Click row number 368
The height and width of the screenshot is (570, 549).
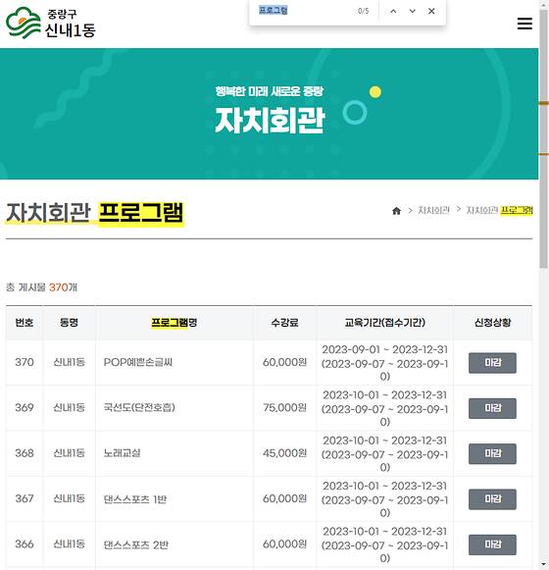[x=25, y=453]
